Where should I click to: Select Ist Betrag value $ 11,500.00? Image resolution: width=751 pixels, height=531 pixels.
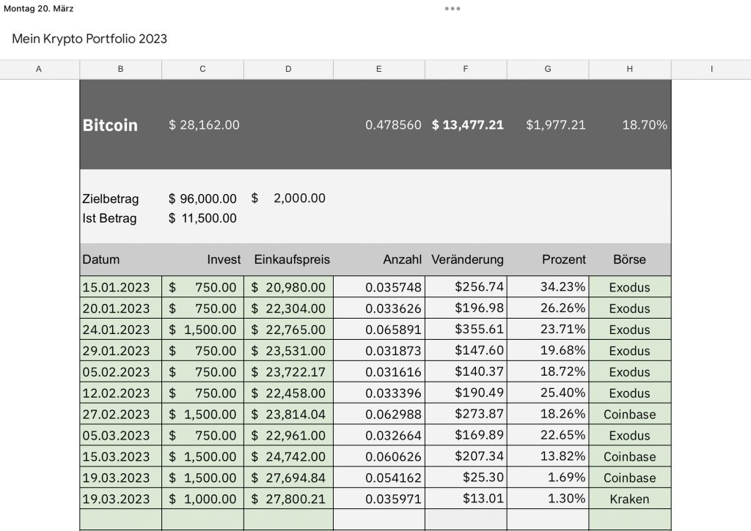tap(202, 218)
